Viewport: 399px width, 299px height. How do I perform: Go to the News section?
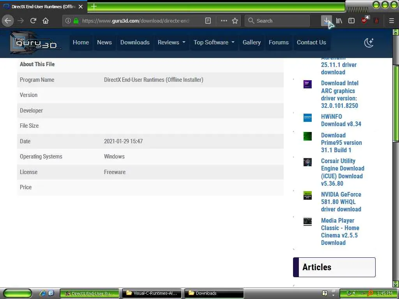point(104,42)
